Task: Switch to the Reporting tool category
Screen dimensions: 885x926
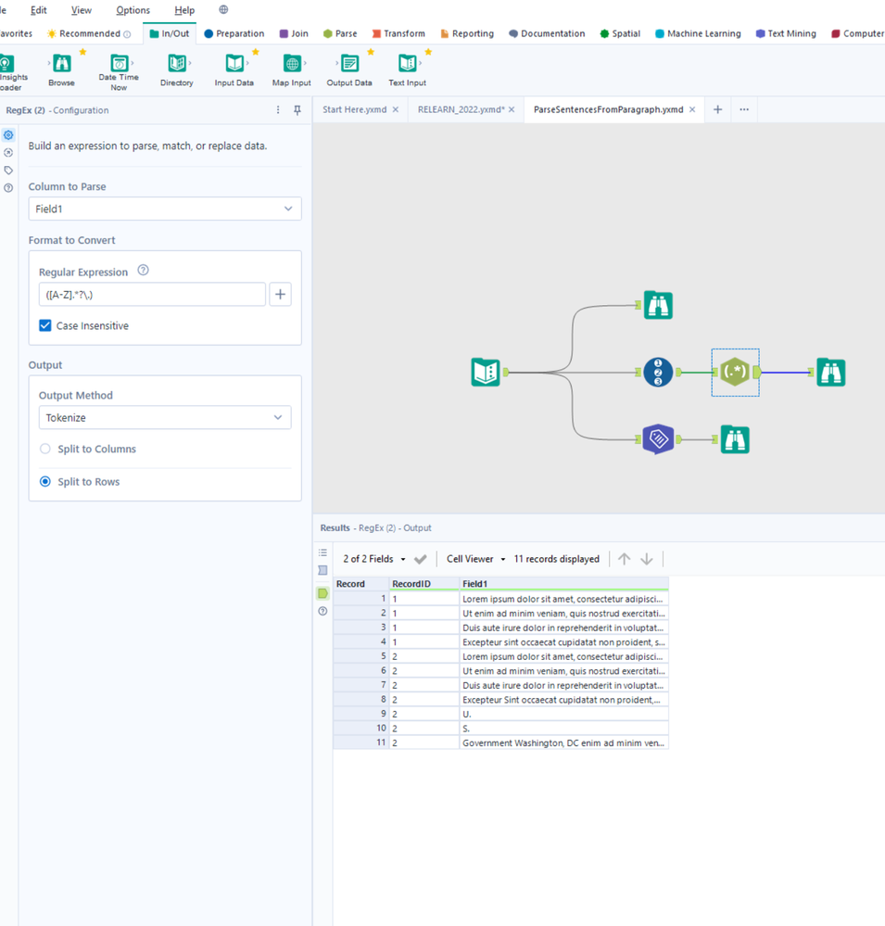Action: pyautogui.click(x=467, y=33)
